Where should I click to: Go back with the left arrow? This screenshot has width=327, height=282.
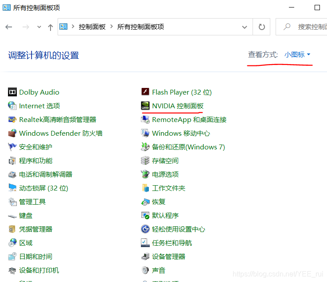9,27
